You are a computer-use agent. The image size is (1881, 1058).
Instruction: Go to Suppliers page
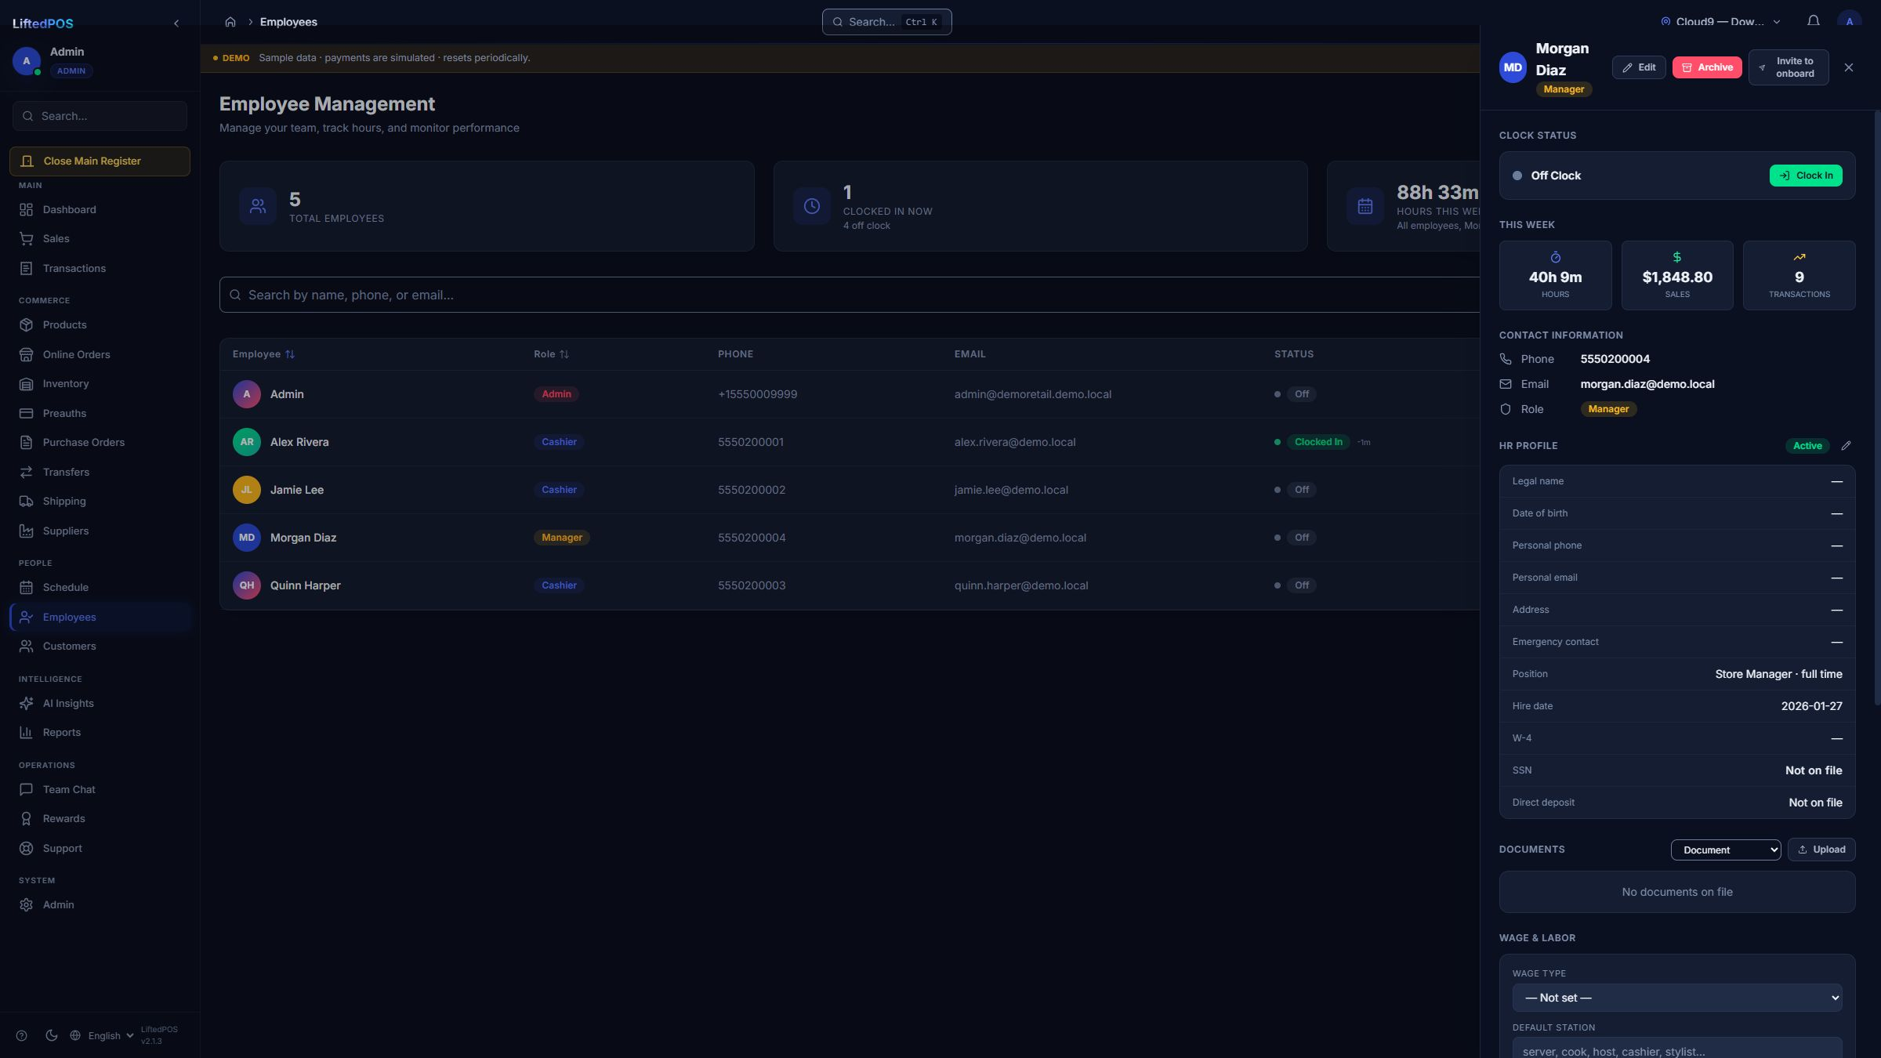pyautogui.click(x=100, y=531)
